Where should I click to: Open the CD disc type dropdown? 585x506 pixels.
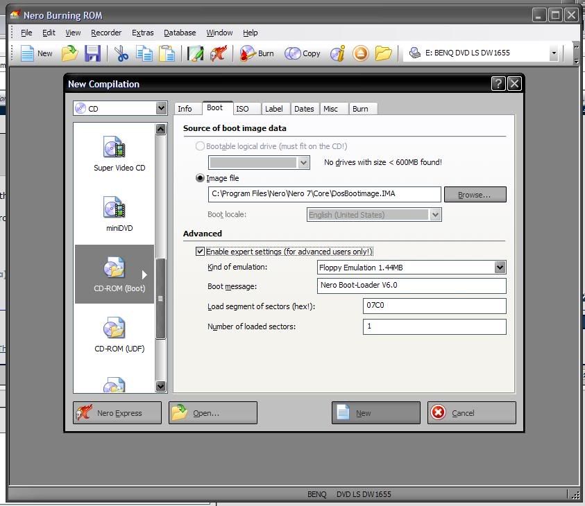tap(161, 108)
